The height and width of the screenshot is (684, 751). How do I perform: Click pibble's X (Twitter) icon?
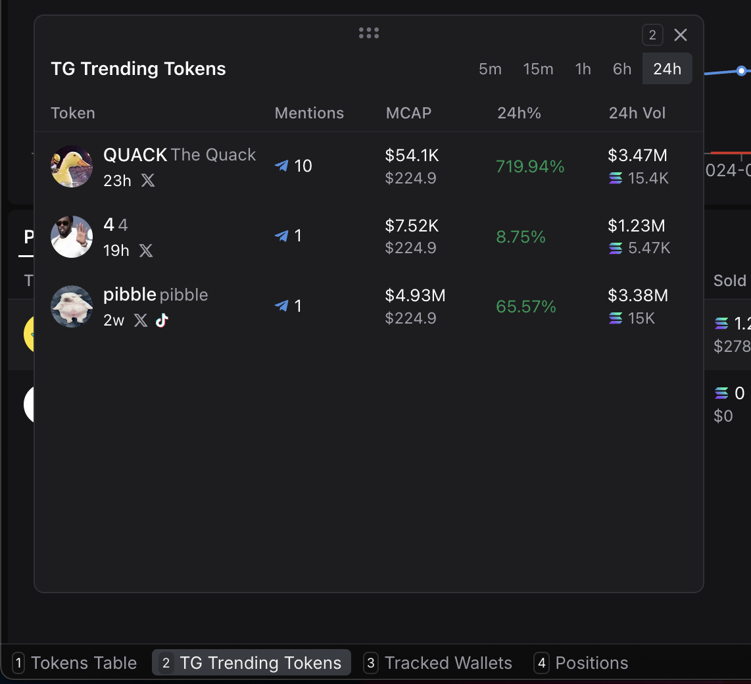click(x=141, y=320)
